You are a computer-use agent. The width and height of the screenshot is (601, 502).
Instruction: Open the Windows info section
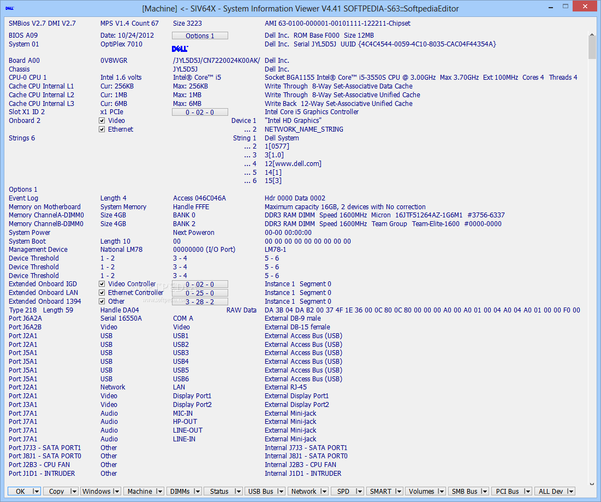(x=97, y=491)
